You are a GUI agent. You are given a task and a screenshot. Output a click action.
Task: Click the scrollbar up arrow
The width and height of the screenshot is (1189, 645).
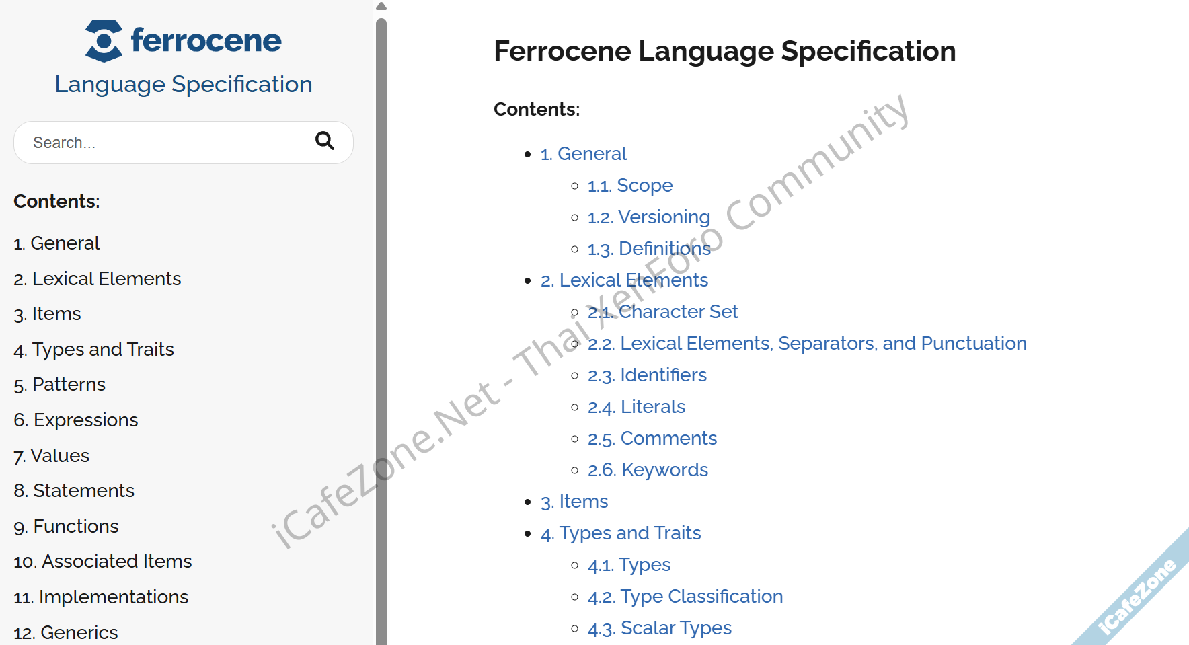click(381, 6)
